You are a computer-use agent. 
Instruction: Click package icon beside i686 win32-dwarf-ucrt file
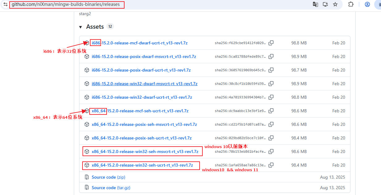pos(87,97)
